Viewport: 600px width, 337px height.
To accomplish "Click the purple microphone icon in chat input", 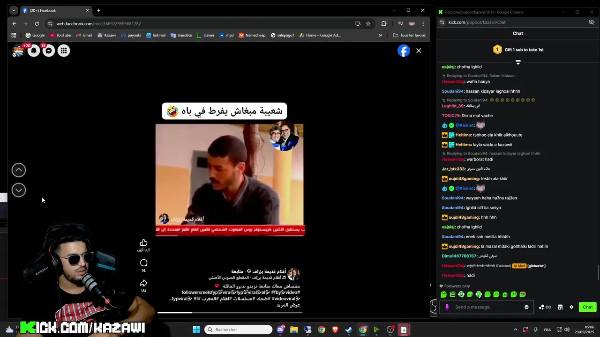I will (x=447, y=307).
